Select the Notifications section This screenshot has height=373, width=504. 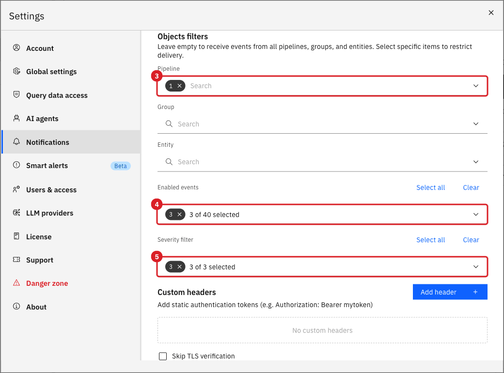71,142
